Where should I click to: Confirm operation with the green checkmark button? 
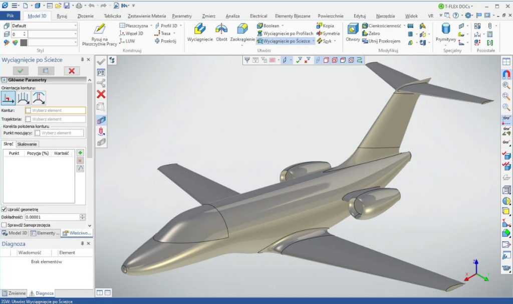tap(21, 71)
